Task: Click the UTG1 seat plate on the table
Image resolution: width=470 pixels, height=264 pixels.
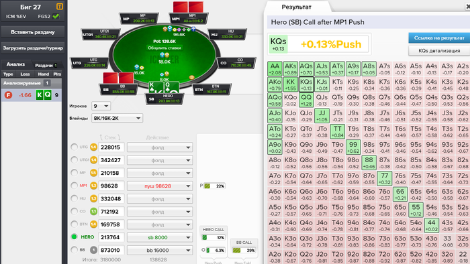Action: (101, 35)
